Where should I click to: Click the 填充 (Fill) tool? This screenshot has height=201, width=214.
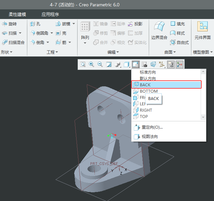pos(178,24)
